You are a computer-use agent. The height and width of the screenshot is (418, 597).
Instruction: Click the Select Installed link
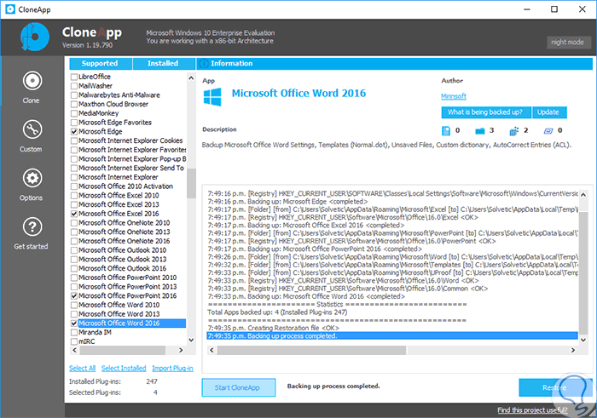(x=124, y=369)
